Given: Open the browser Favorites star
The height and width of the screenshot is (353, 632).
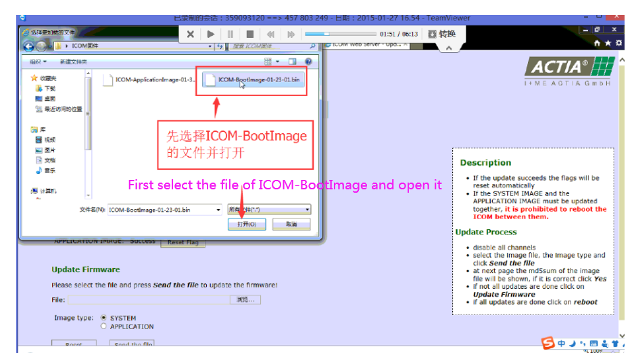Looking at the screenshot, I should click(x=608, y=43).
